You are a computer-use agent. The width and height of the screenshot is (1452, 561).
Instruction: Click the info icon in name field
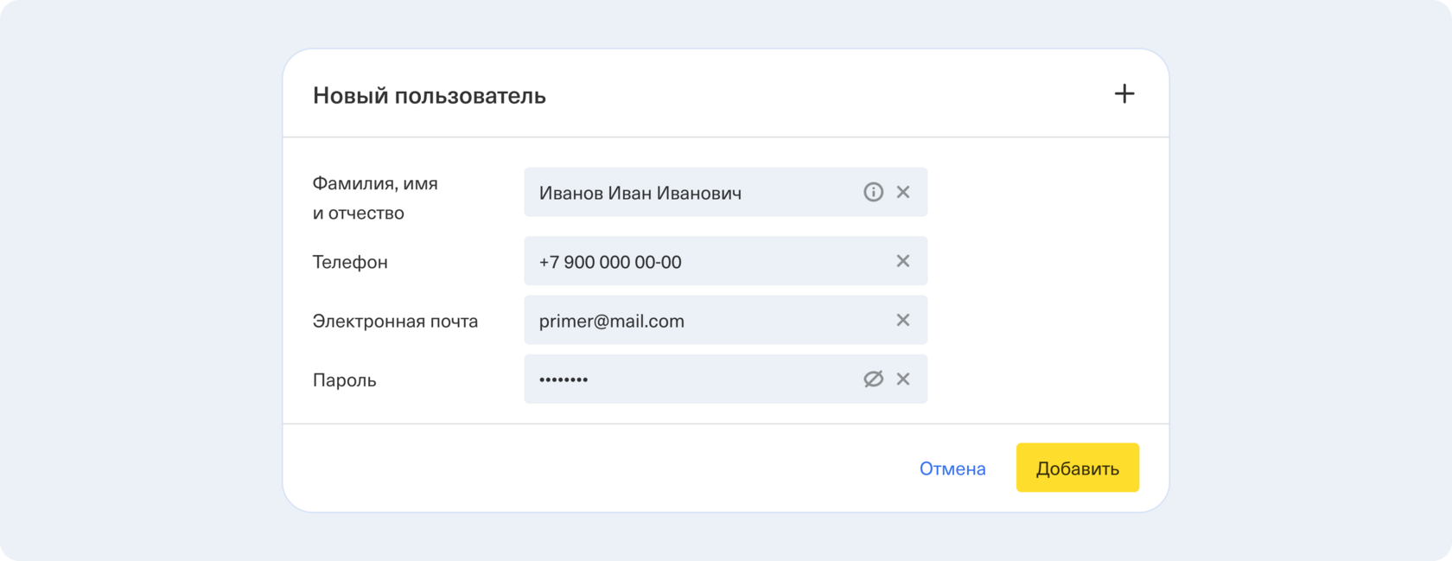pyautogui.click(x=873, y=192)
